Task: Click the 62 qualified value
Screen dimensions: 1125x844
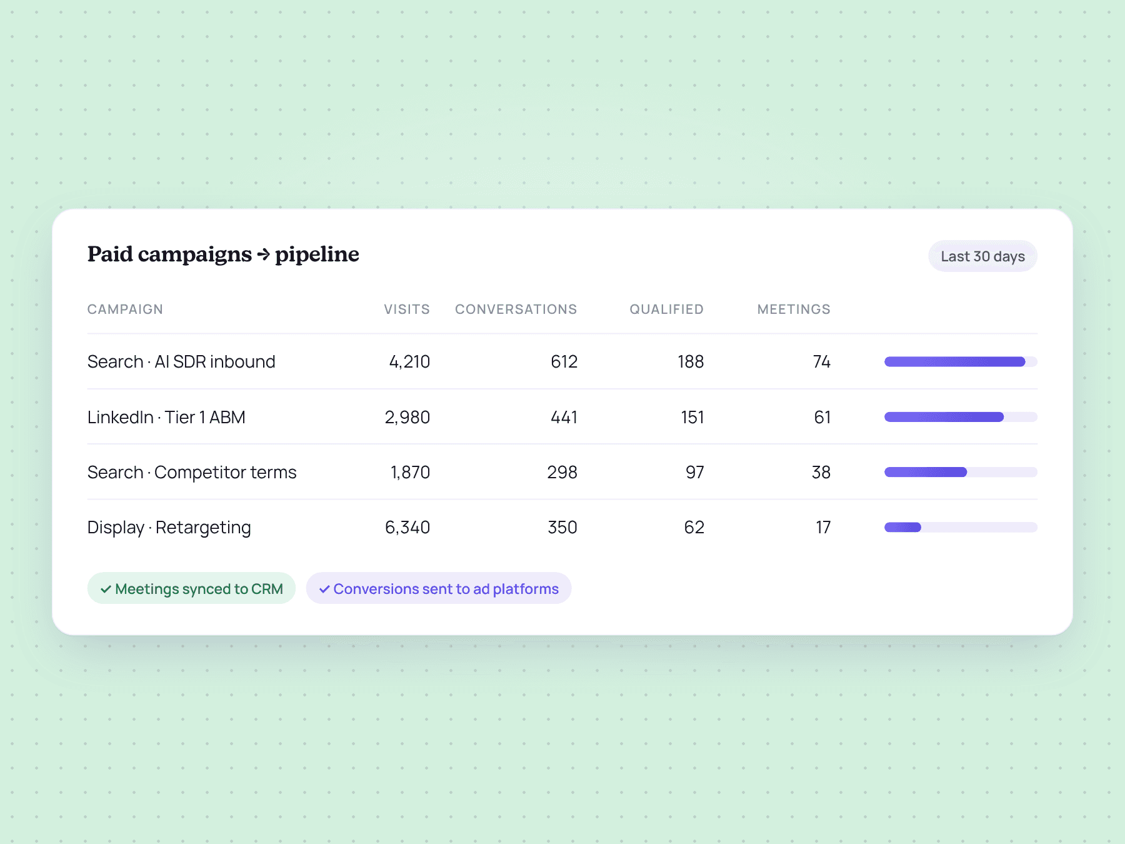Action: pos(694,528)
